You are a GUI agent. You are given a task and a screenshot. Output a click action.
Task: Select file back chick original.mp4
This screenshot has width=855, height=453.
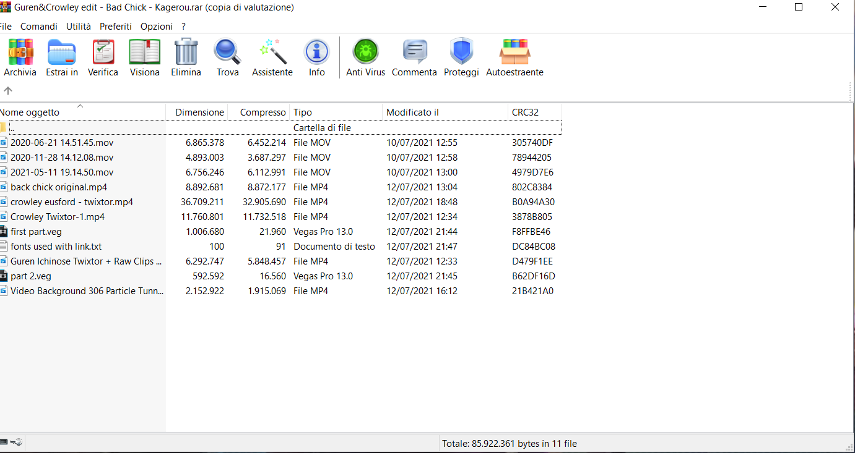pyautogui.click(x=59, y=187)
